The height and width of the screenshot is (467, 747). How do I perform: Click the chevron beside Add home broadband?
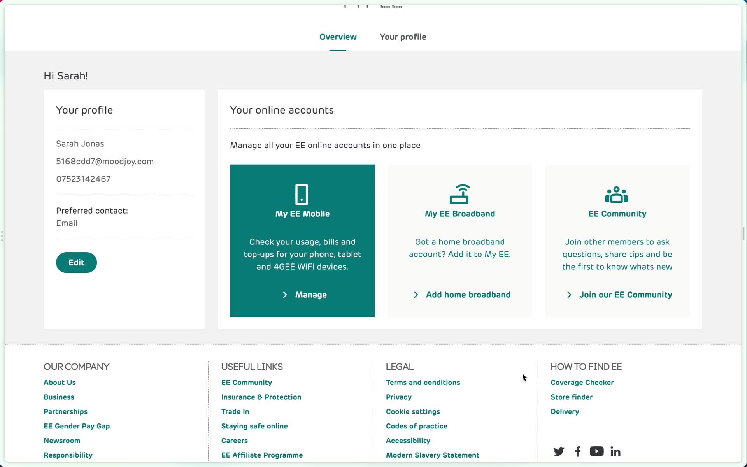416,295
